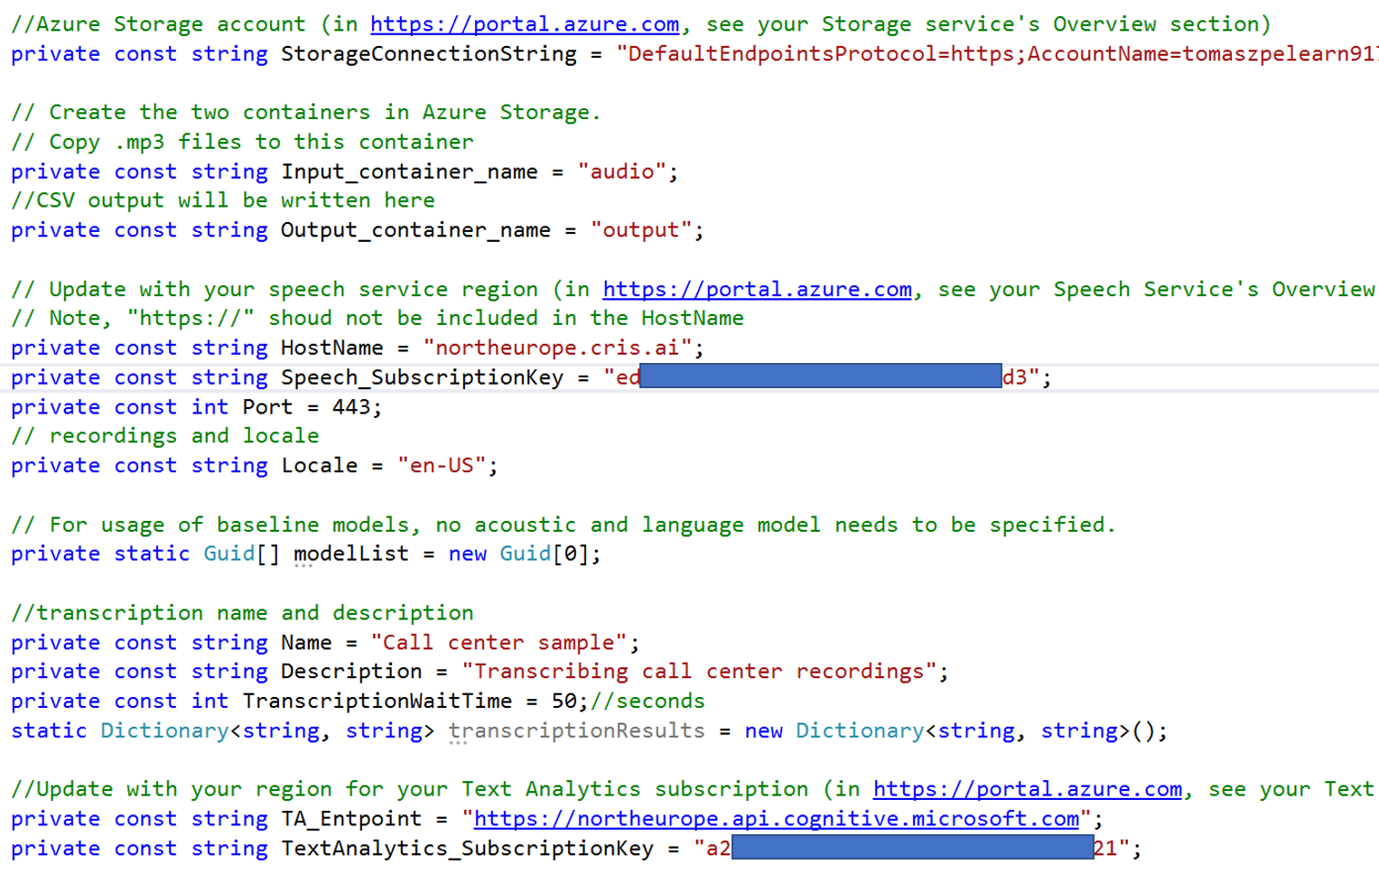Image resolution: width=1379 pixels, height=883 pixels.
Task: Open portal.azure.com link in Text Analytics comment
Action: [x=1027, y=790]
